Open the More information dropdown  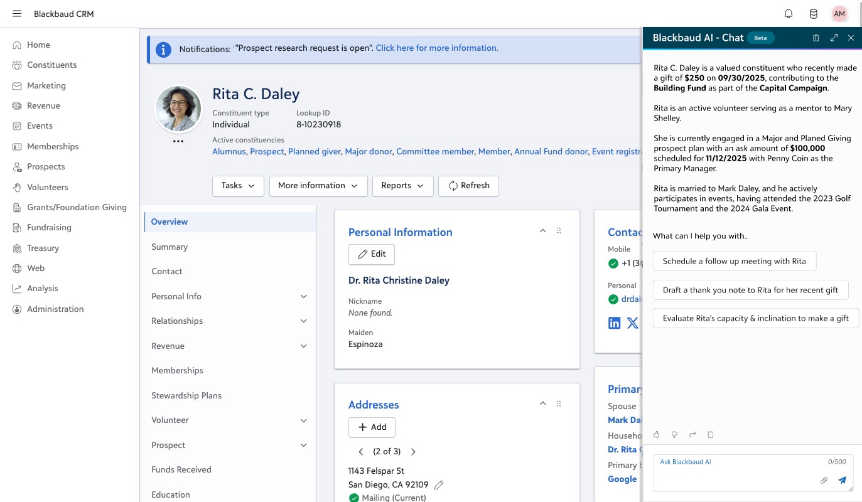click(318, 186)
